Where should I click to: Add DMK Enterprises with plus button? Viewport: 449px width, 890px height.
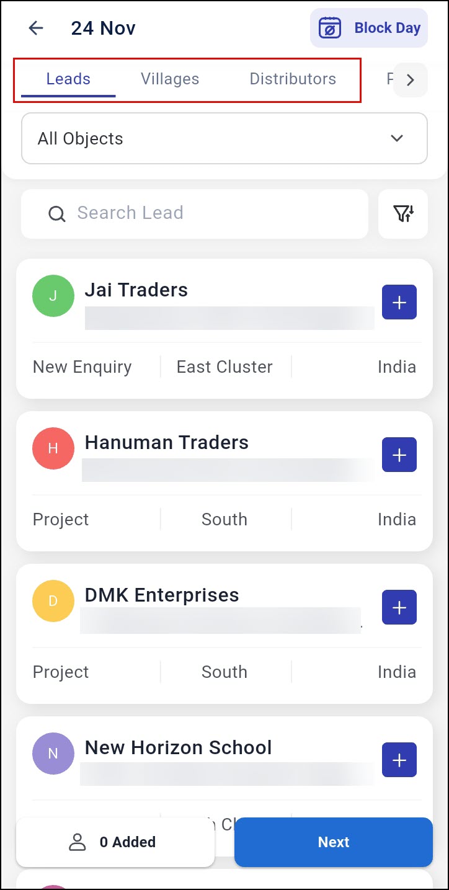point(399,607)
